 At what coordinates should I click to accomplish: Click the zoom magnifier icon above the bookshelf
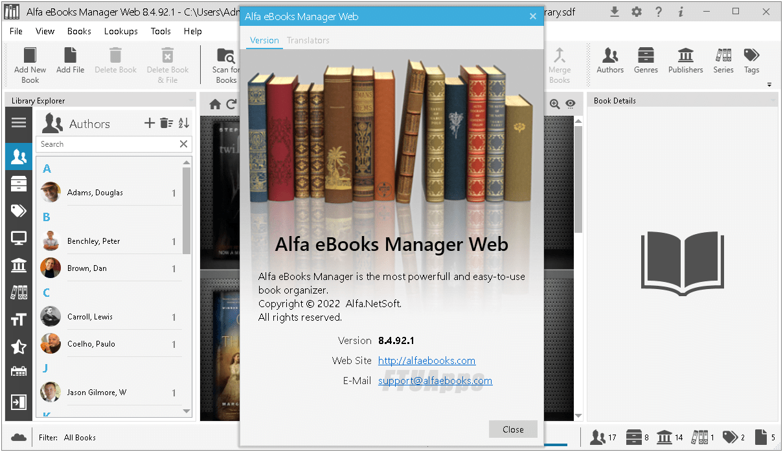point(554,104)
